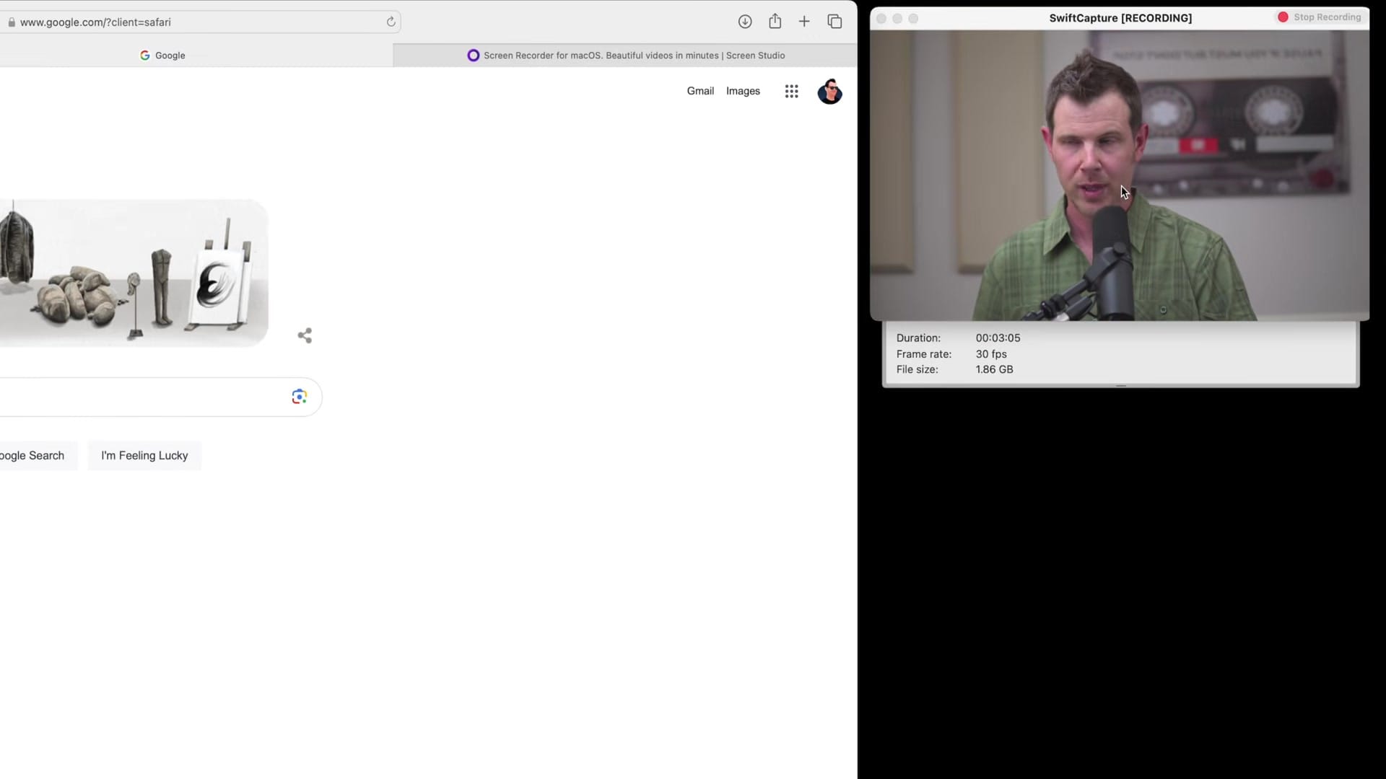Click I'm Feeling Lucky button

[x=144, y=456]
